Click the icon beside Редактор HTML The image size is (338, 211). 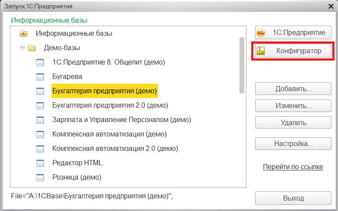coord(40,163)
